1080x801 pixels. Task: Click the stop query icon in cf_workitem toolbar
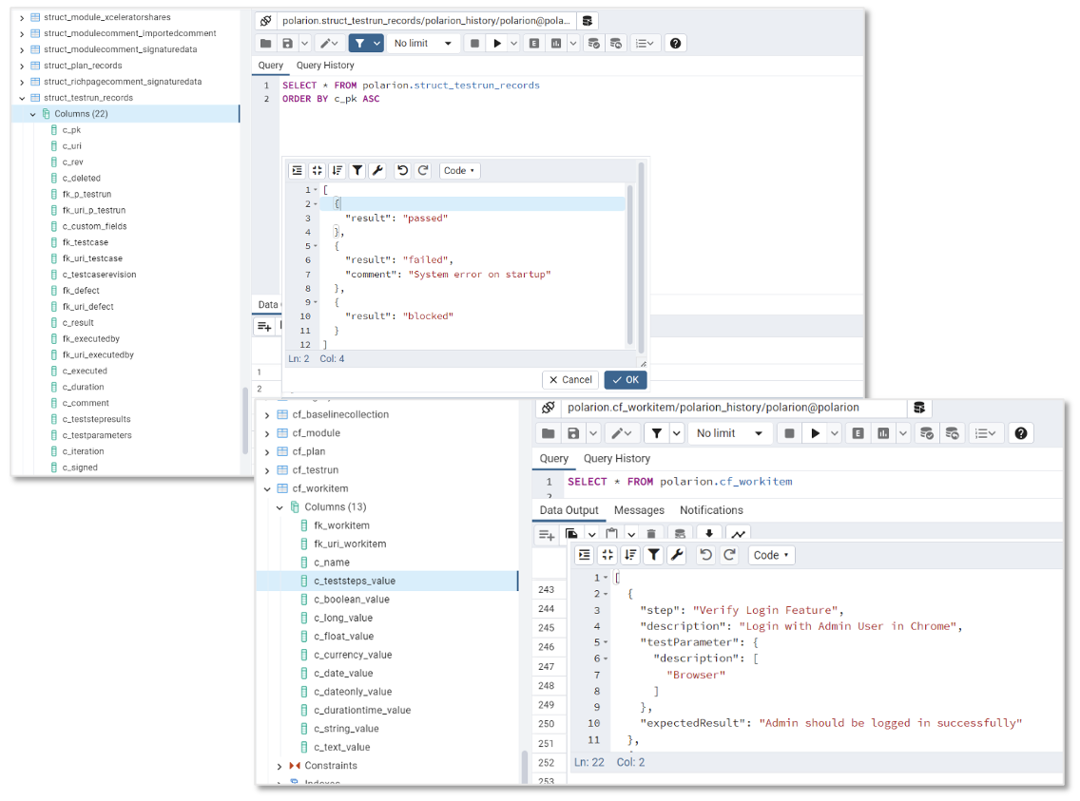tap(787, 433)
